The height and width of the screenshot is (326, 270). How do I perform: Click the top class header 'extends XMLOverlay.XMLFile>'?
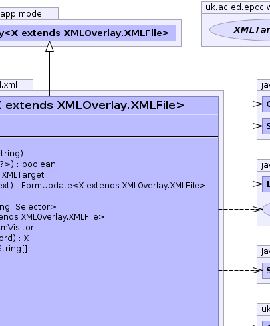click(84, 33)
